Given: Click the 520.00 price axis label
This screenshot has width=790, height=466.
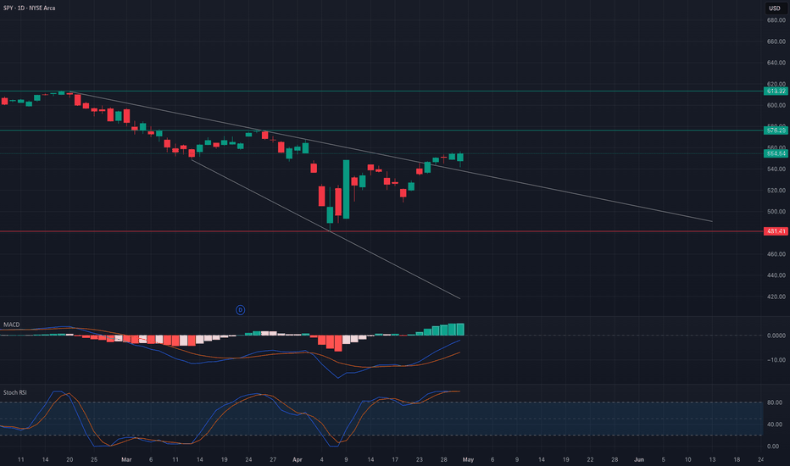Looking at the screenshot, I should tap(776, 191).
